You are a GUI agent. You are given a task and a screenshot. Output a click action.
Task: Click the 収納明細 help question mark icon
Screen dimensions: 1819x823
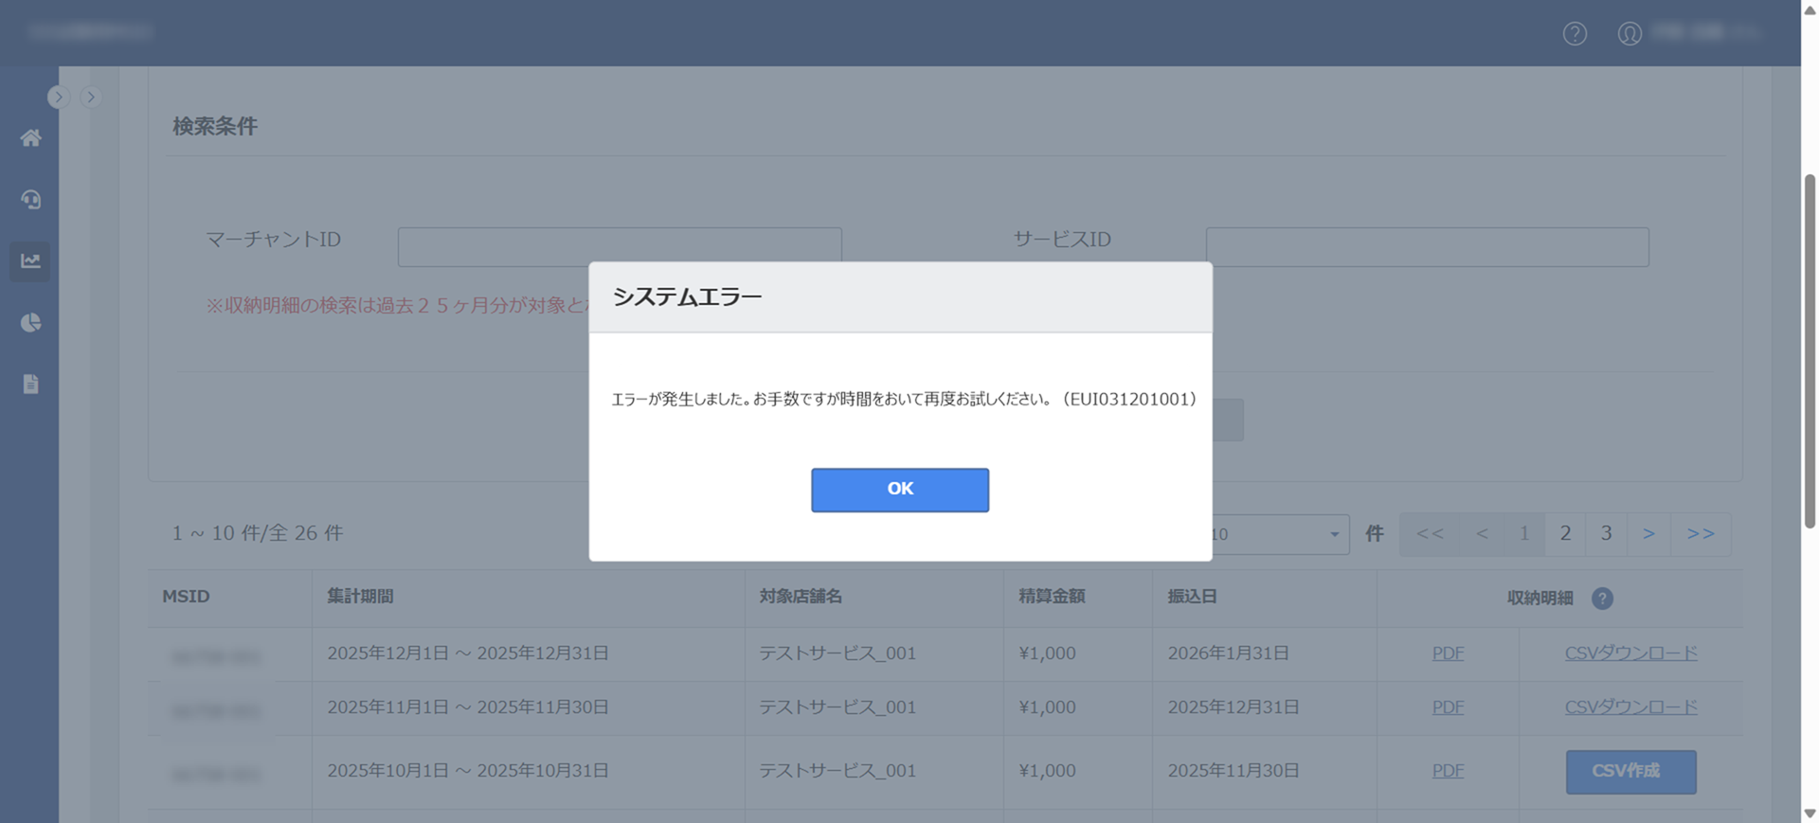tap(1602, 599)
